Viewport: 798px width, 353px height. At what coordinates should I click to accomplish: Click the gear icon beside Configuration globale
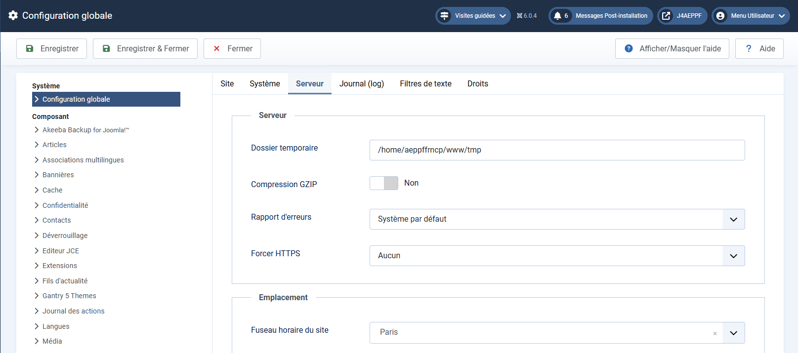tap(13, 15)
